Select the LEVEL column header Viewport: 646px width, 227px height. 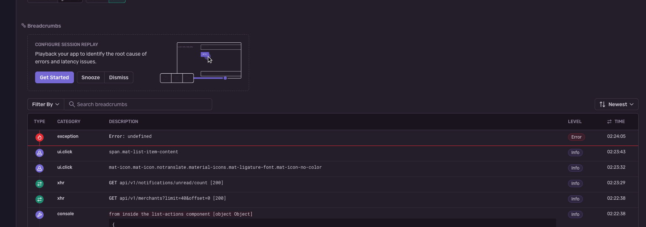[x=575, y=121]
